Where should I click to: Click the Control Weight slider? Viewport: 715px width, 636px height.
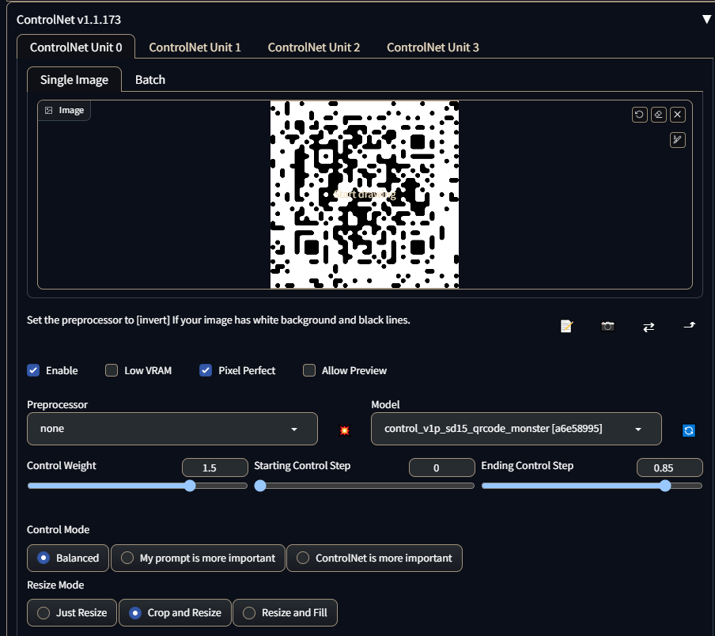137,486
